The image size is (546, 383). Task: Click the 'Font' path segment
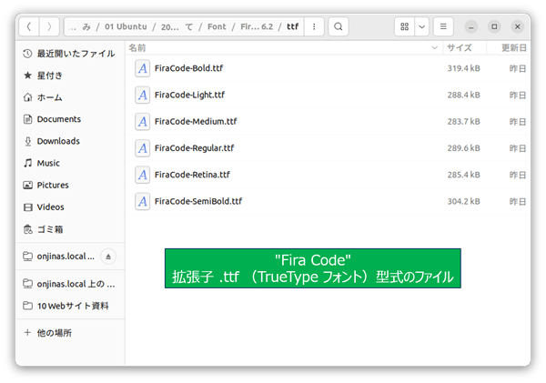click(x=217, y=26)
